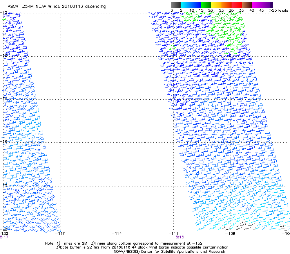Click the longitude label -117 on the bottom axis
Image resolution: width=290 pixels, height=254 pixels.
tap(60, 234)
